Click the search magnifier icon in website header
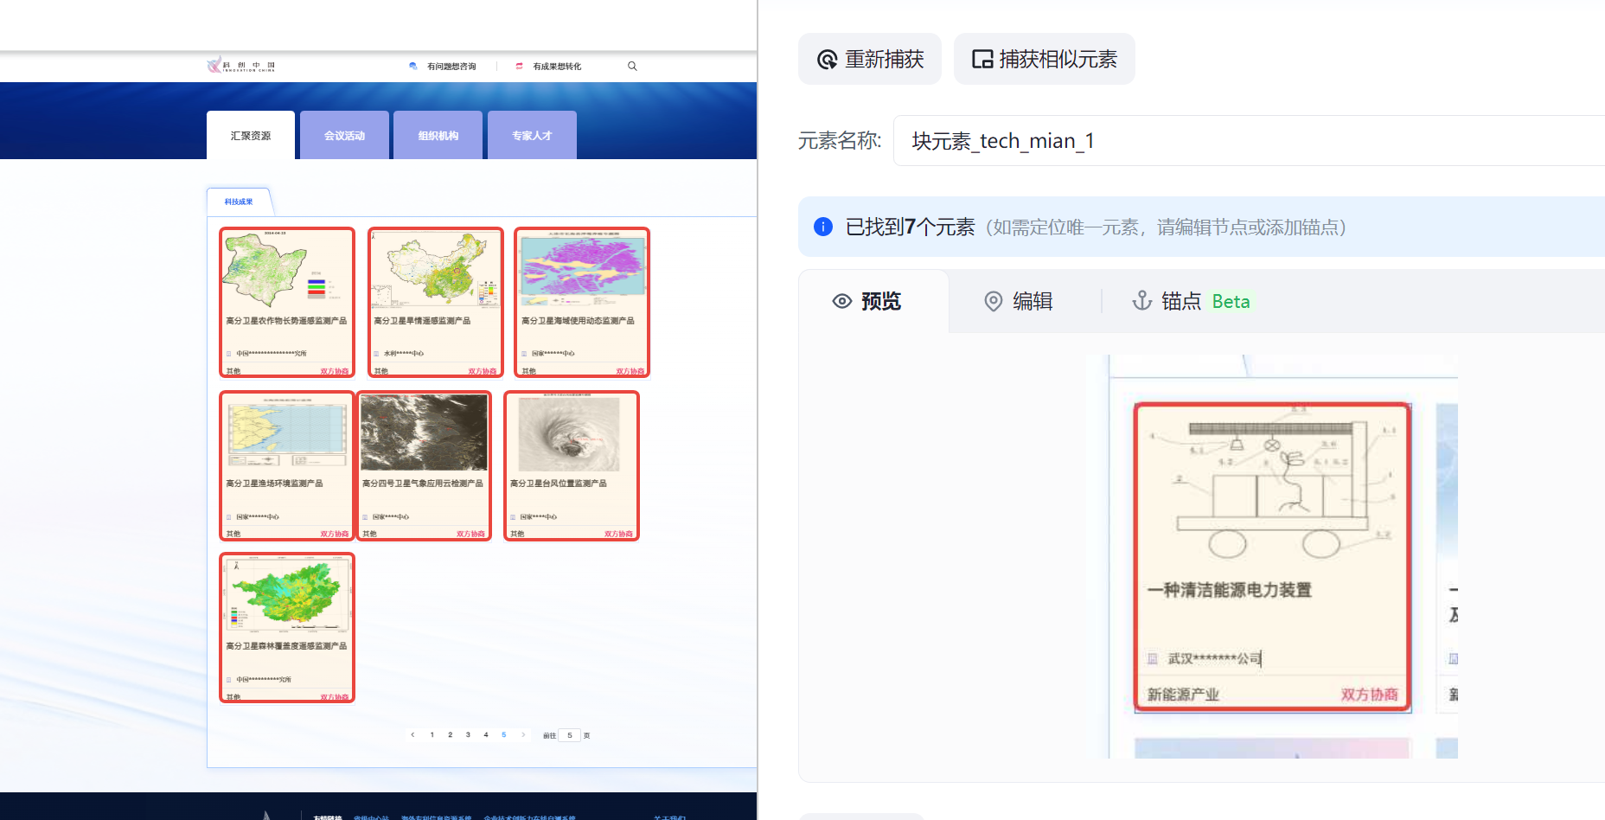The image size is (1605, 820). pyautogui.click(x=632, y=66)
